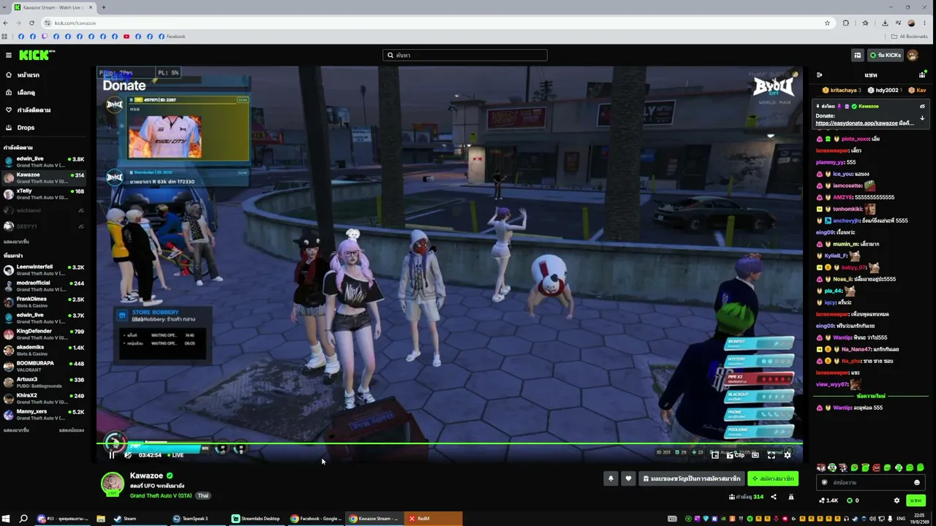This screenshot has height=526, width=936.
Task: Open the Windows Start menu
Action: tap(7, 519)
